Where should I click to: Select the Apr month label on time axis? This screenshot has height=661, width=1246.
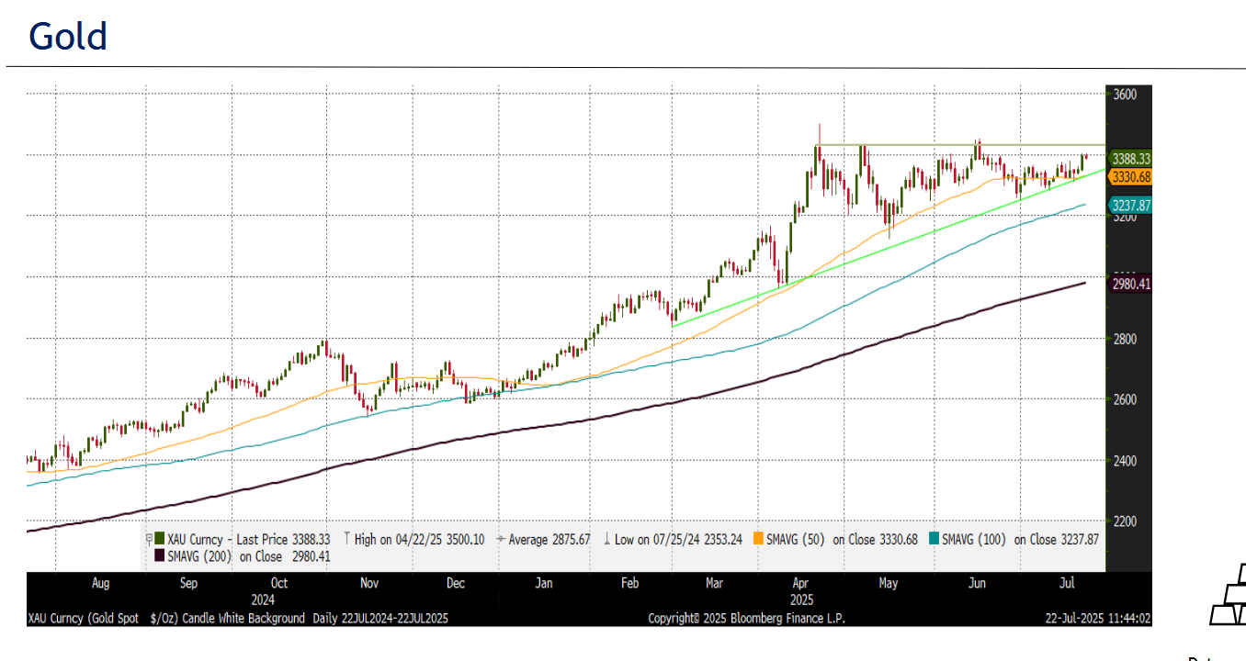(801, 583)
